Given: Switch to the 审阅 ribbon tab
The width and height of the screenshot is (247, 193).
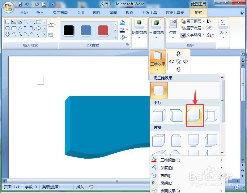Looking at the screenshot, I should coord(113,12).
